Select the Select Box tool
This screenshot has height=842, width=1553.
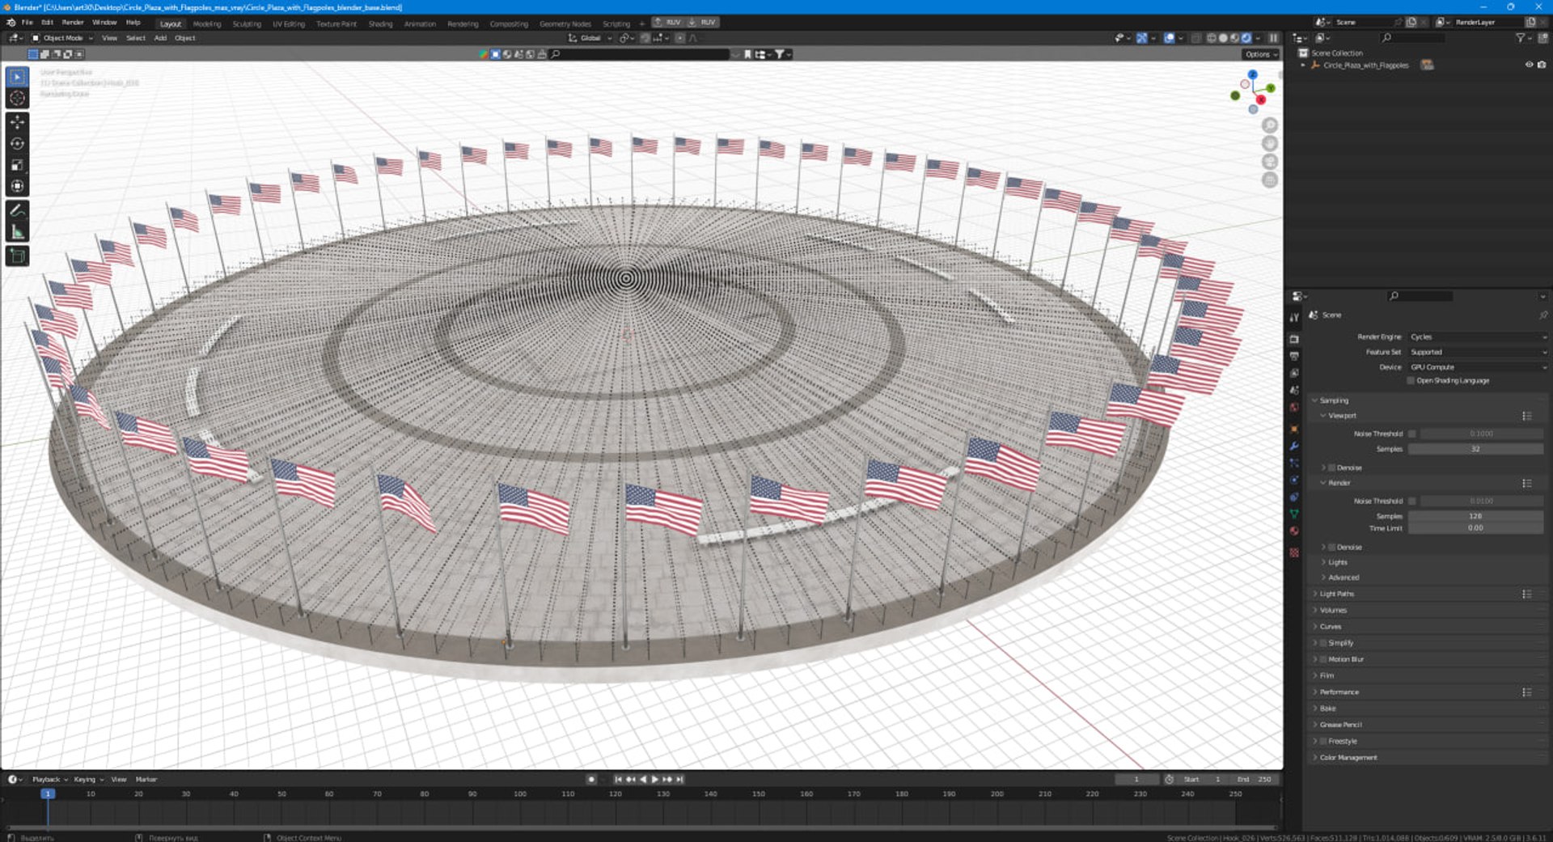17,77
